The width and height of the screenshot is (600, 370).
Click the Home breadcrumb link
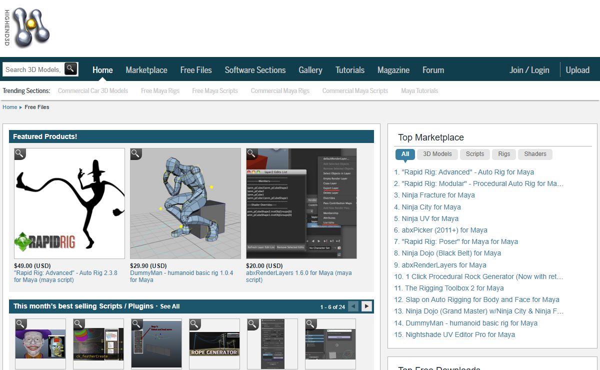point(10,107)
